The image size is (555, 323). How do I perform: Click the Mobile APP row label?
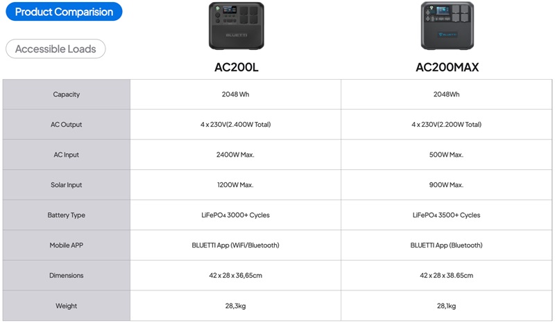[66, 245]
